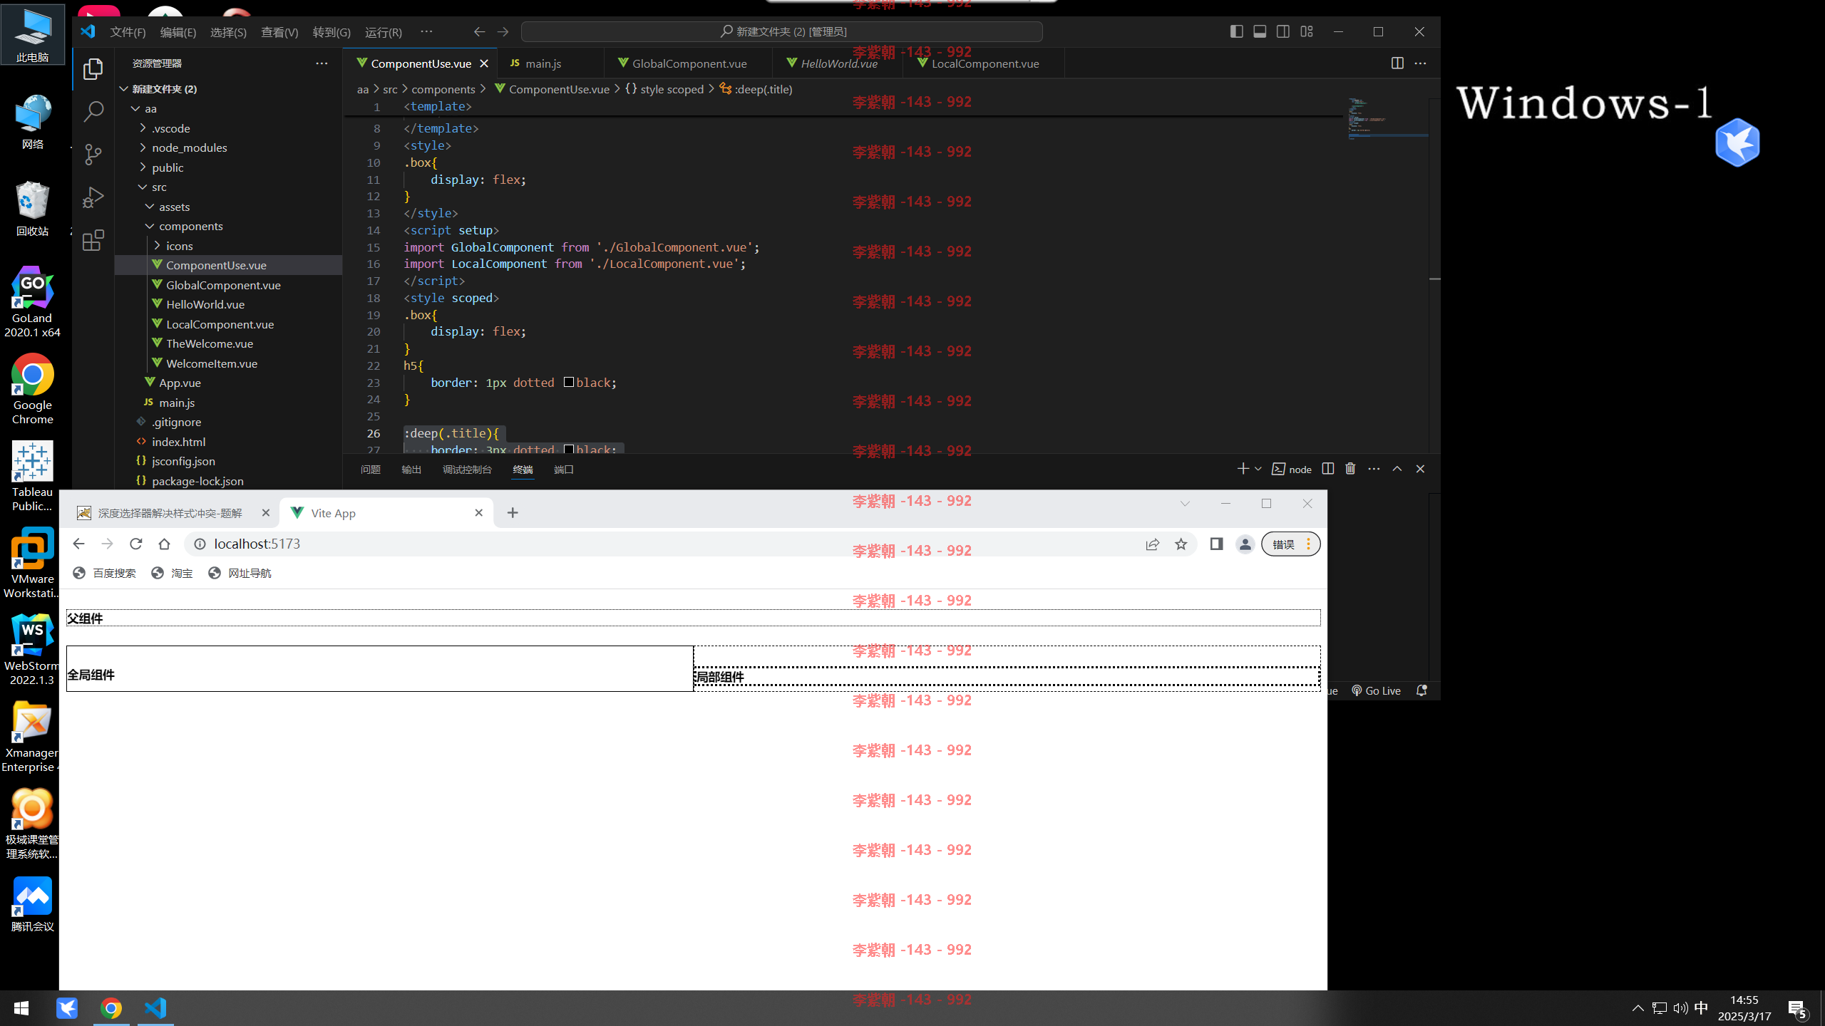This screenshot has width=1825, height=1026.
Task: Open the 淘宝 bookmark
Action: click(173, 574)
